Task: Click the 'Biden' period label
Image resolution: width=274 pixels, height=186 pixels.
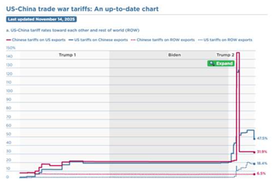Action: (175, 55)
